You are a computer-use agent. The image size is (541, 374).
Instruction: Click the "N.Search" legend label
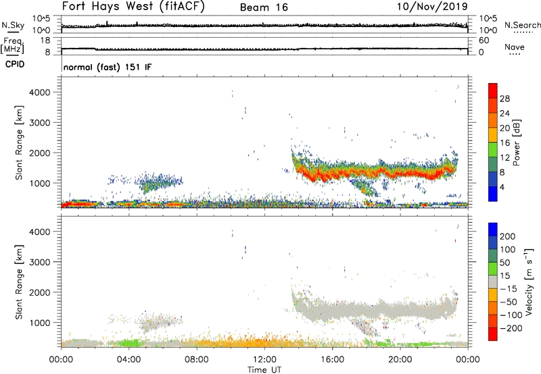[522, 25]
